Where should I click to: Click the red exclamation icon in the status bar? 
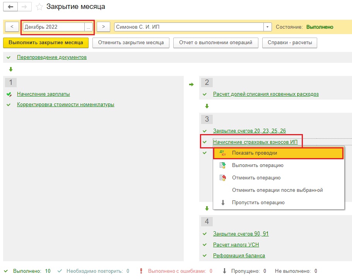(141, 271)
